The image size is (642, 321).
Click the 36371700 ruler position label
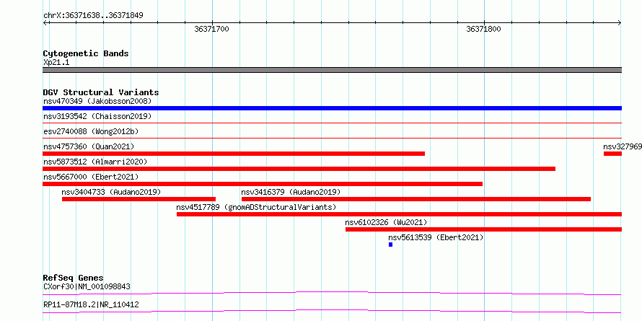[x=211, y=29]
